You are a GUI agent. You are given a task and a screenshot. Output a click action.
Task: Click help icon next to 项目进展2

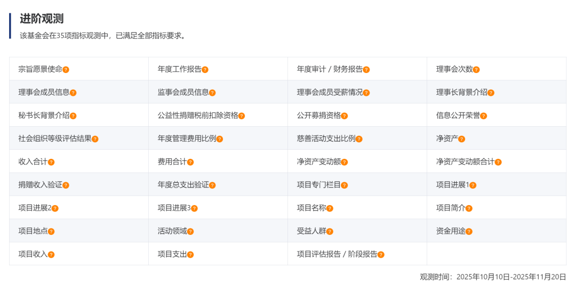click(x=55, y=208)
